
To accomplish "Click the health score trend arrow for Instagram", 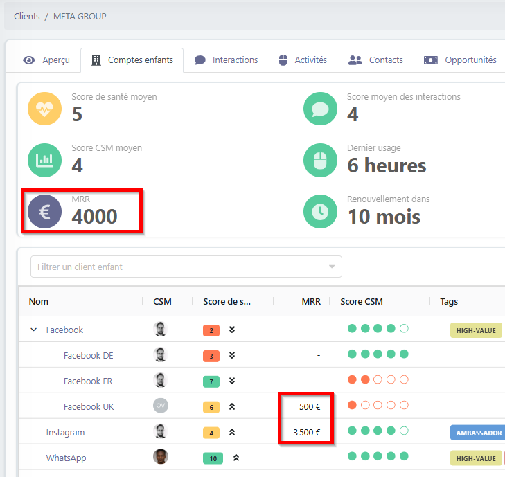I will (x=232, y=433).
